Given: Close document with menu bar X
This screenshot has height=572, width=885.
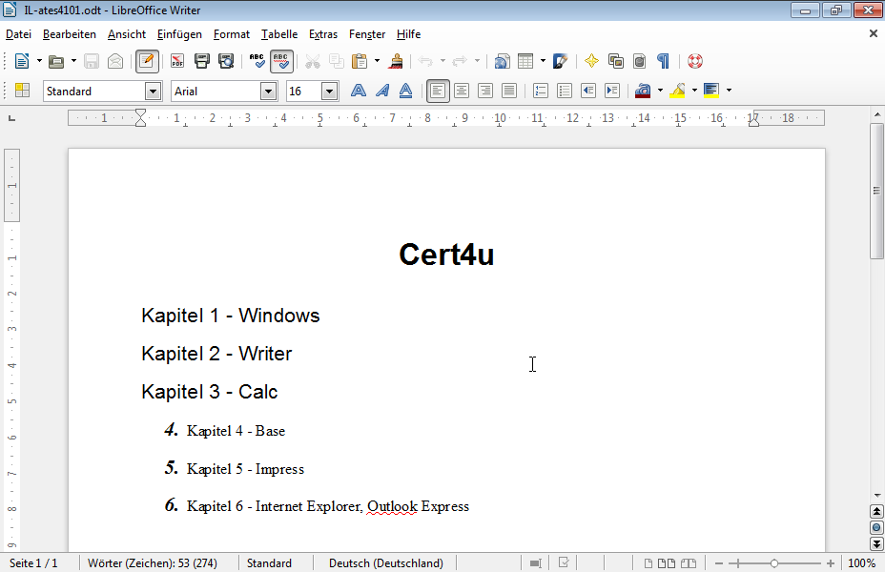Looking at the screenshot, I should coord(874,34).
